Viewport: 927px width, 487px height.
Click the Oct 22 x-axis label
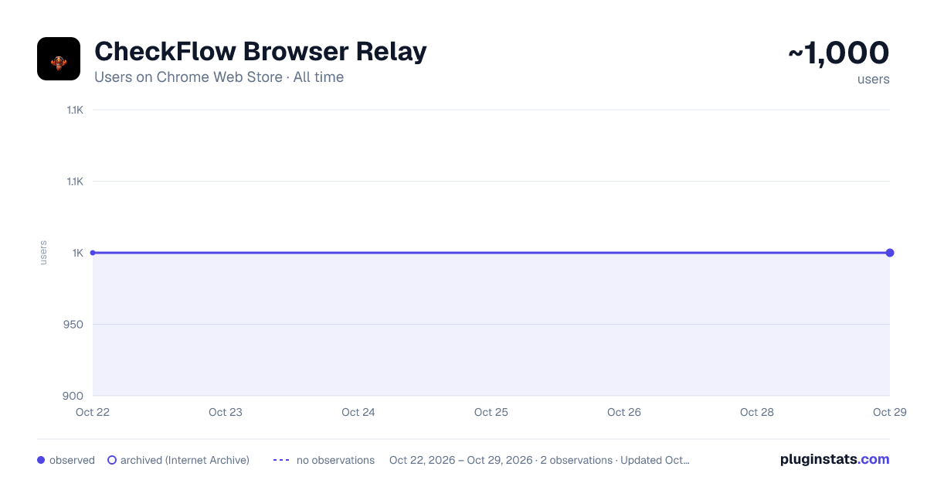point(93,412)
